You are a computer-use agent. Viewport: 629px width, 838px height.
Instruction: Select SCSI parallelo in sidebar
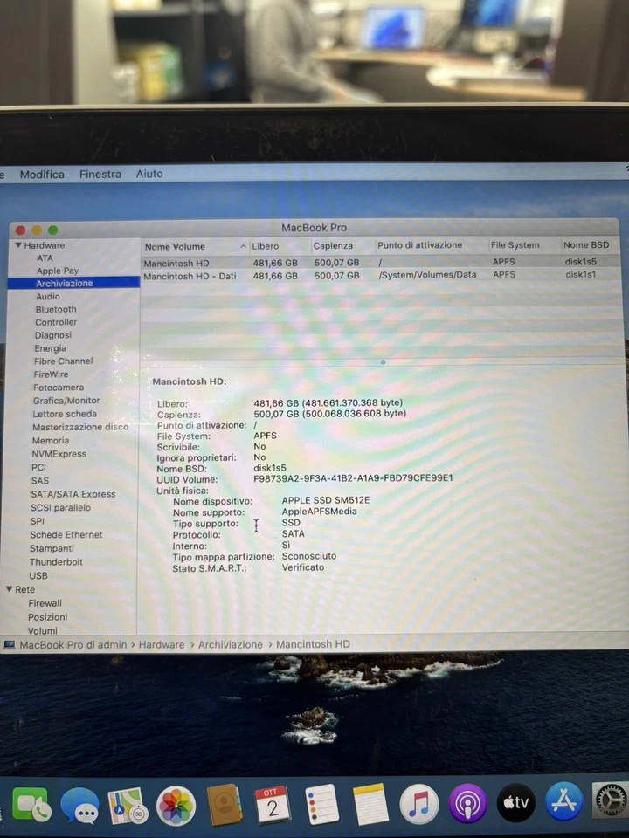[x=60, y=508]
